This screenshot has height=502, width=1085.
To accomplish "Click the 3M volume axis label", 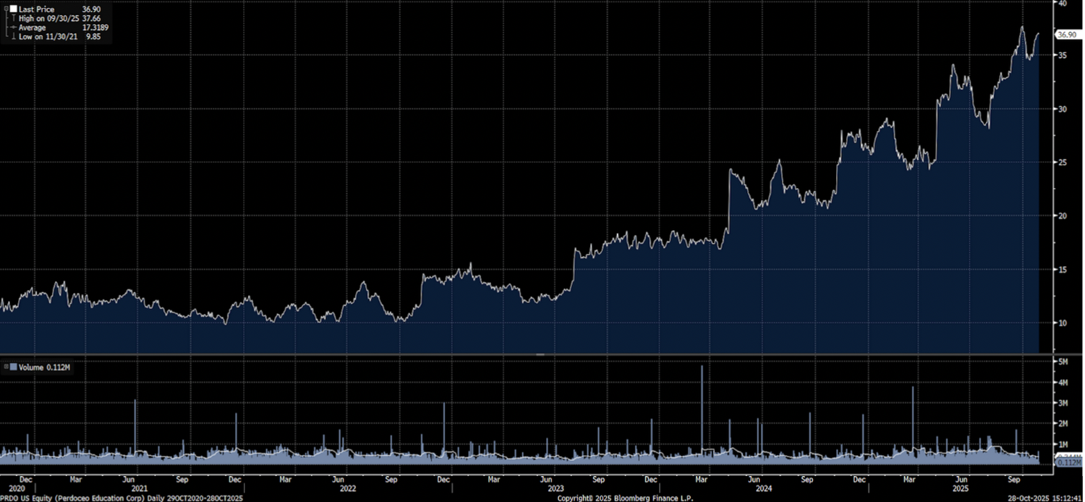I will point(1063,403).
